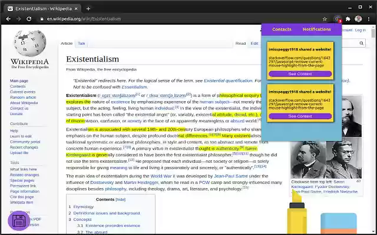Select the Read view tab
The image size is (377, 235).
tap(240, 43)
